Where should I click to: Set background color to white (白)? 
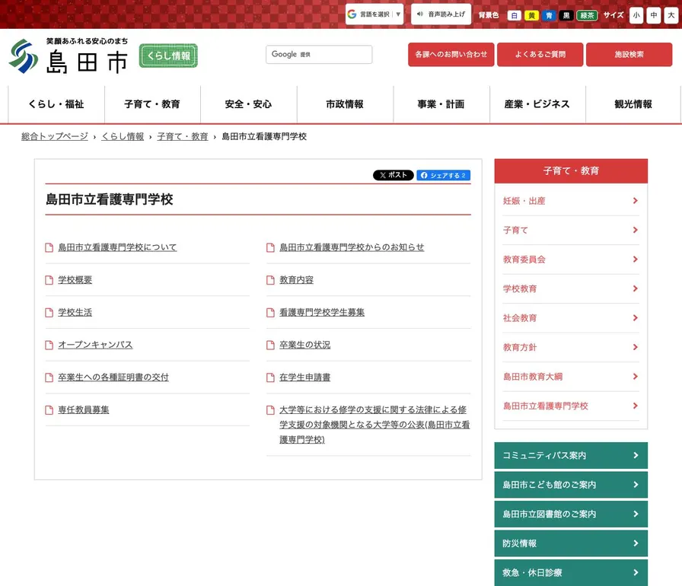pos(514,16)
